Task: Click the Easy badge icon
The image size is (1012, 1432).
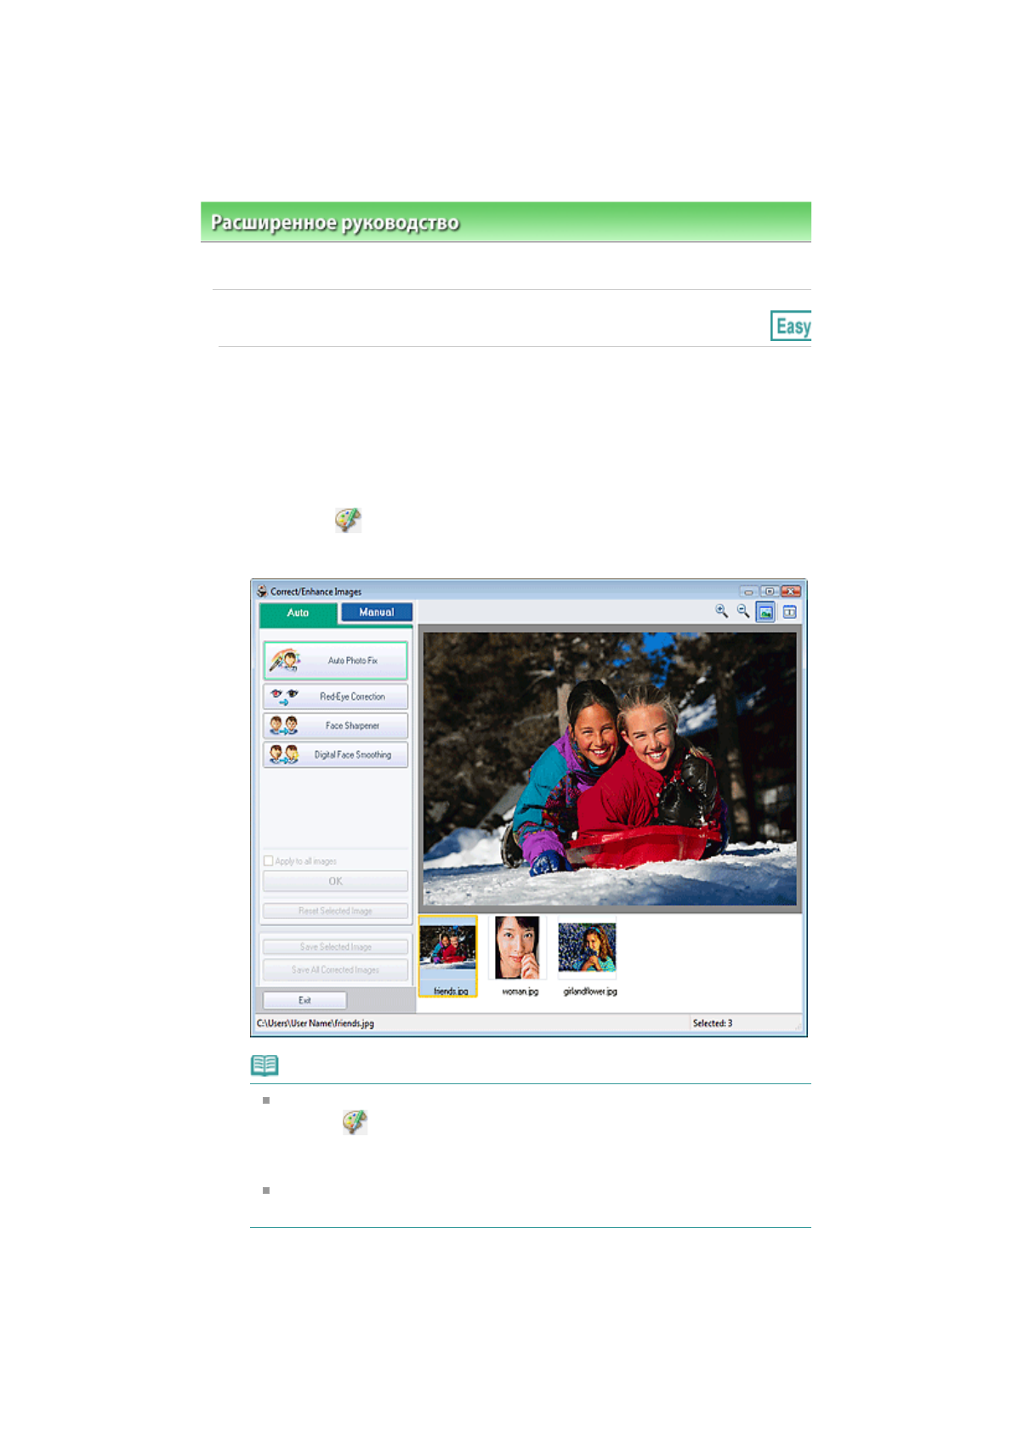Action: [x=791, y=326]
